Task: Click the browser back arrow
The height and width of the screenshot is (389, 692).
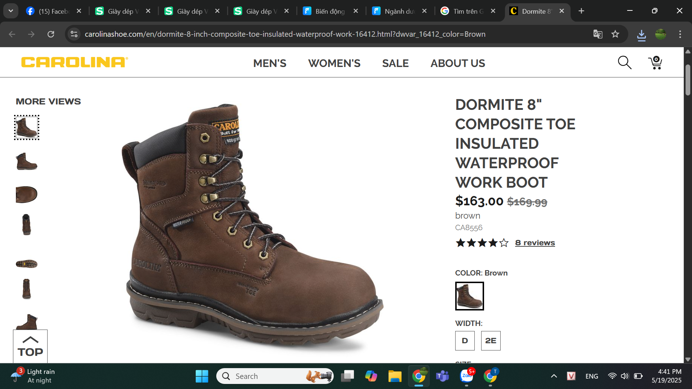Action: coord(12,34)
